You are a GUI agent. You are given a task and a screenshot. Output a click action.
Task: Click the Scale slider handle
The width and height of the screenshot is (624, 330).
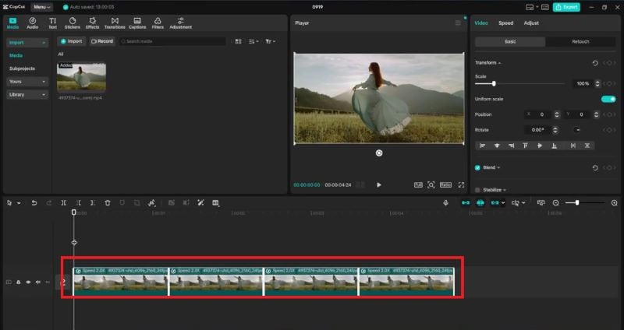[494, 84]
